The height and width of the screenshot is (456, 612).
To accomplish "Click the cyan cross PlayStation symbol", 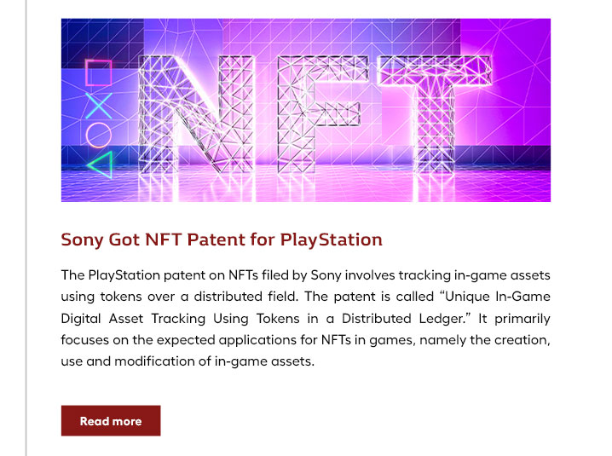I will [x=98, y=106].
